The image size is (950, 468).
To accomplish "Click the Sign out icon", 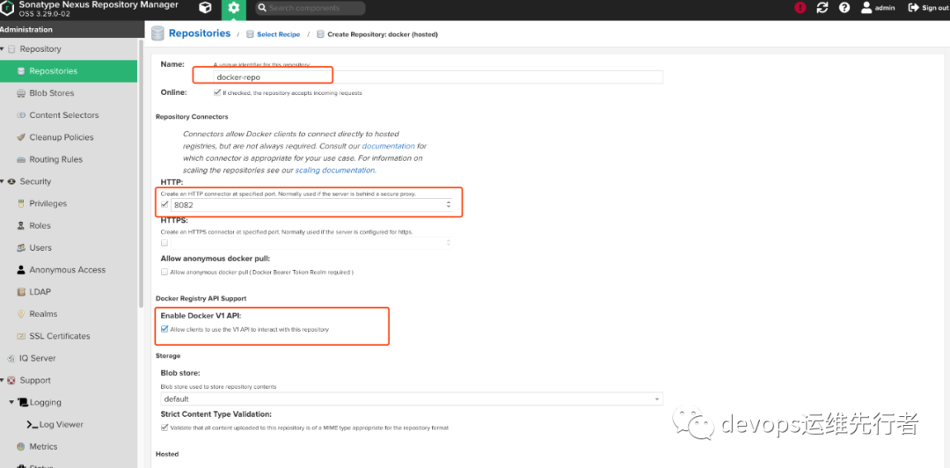I will click(913, 8).
